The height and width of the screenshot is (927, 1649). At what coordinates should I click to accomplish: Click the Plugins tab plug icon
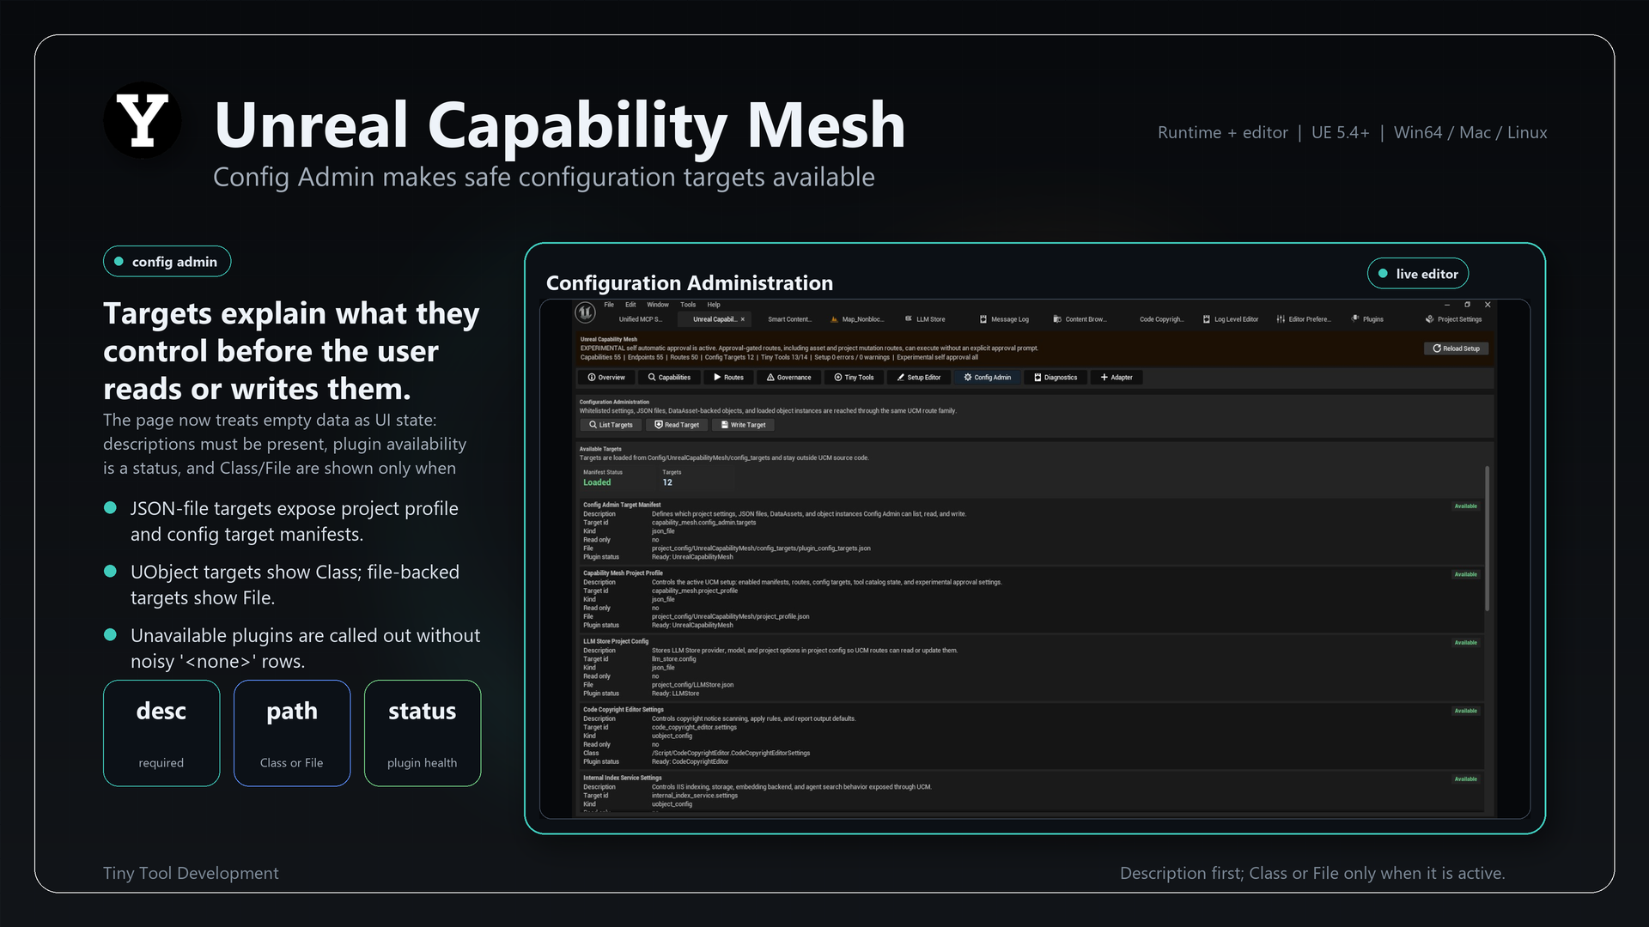pyautogui.click(x=1355, y=319)
